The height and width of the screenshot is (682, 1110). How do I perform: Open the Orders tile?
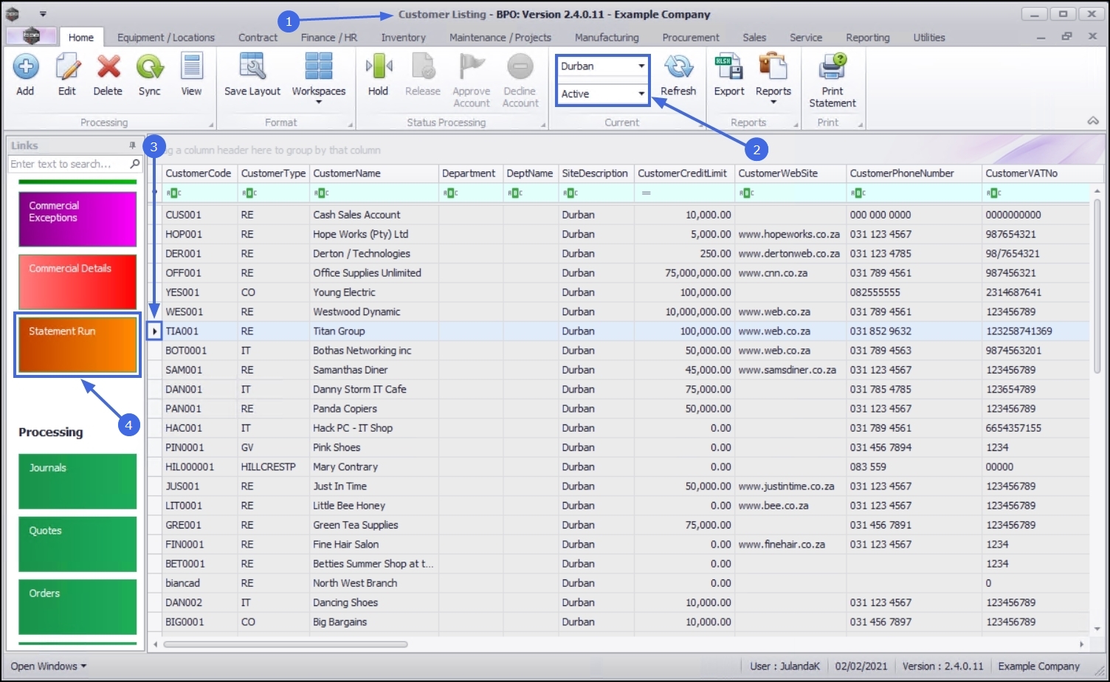tap(77, 607)
